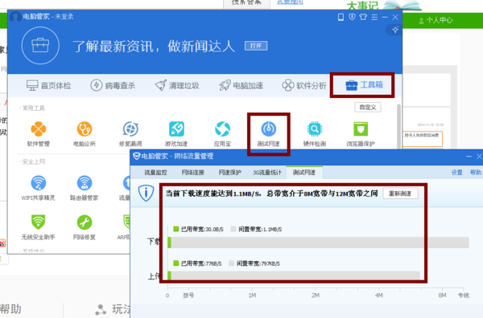The height and width of the screenshot is (318, 483).
Task: Click the download bandwidth bar
Action: (x=318, y=243)
